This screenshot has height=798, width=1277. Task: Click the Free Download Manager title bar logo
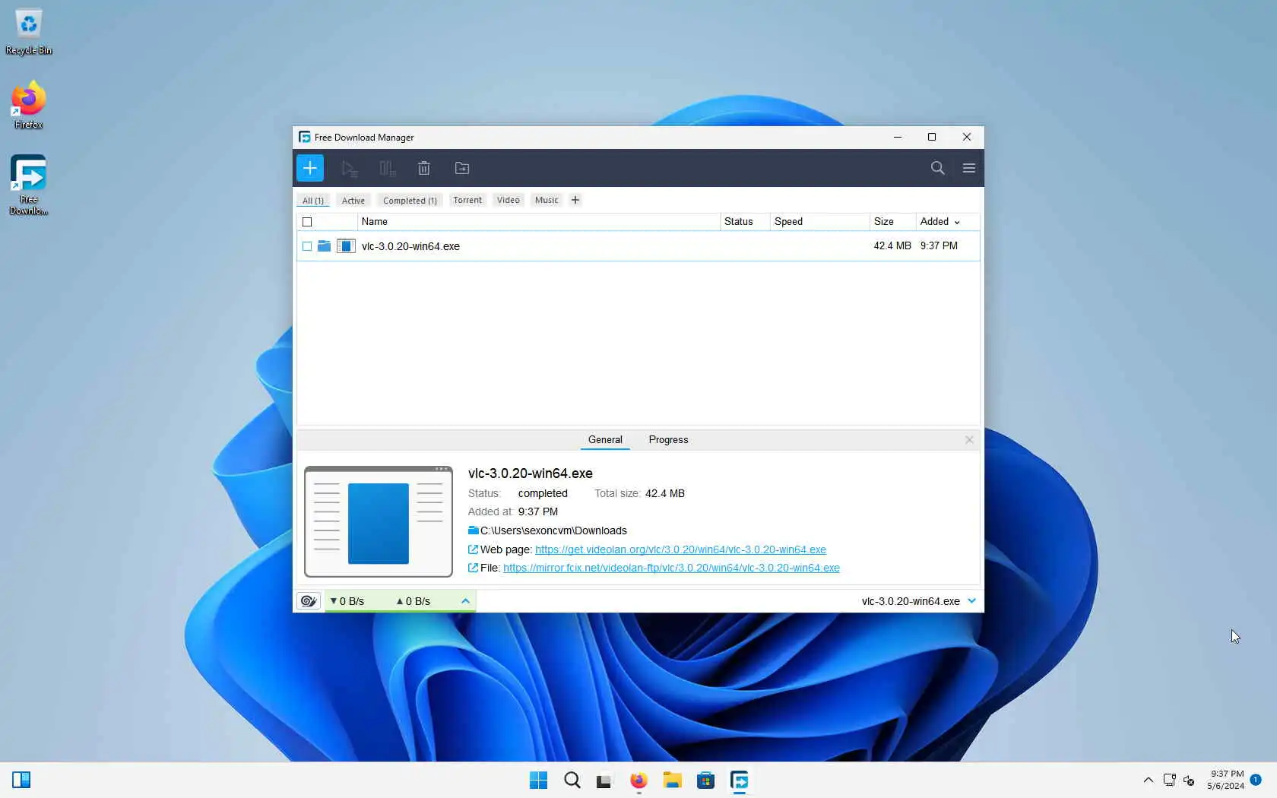[305, 138]
